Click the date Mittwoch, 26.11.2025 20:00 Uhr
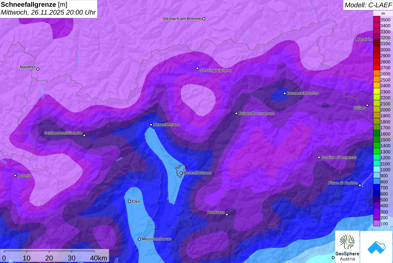Image resolution: width=393 pixels, height=263 pixels. 48,12
